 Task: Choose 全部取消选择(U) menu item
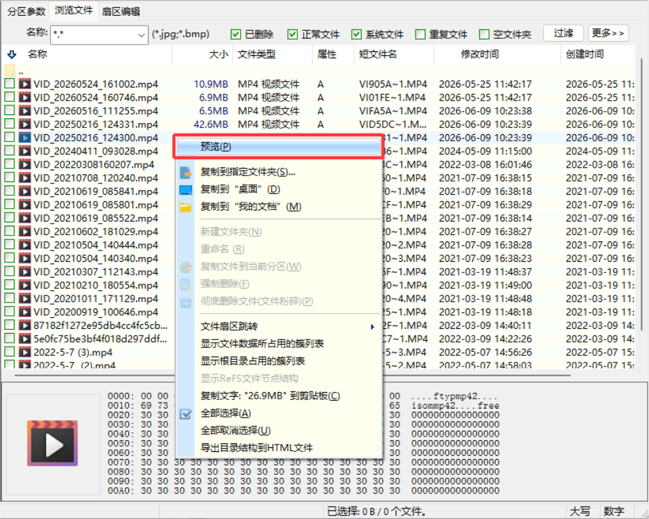tap(277, 431)
